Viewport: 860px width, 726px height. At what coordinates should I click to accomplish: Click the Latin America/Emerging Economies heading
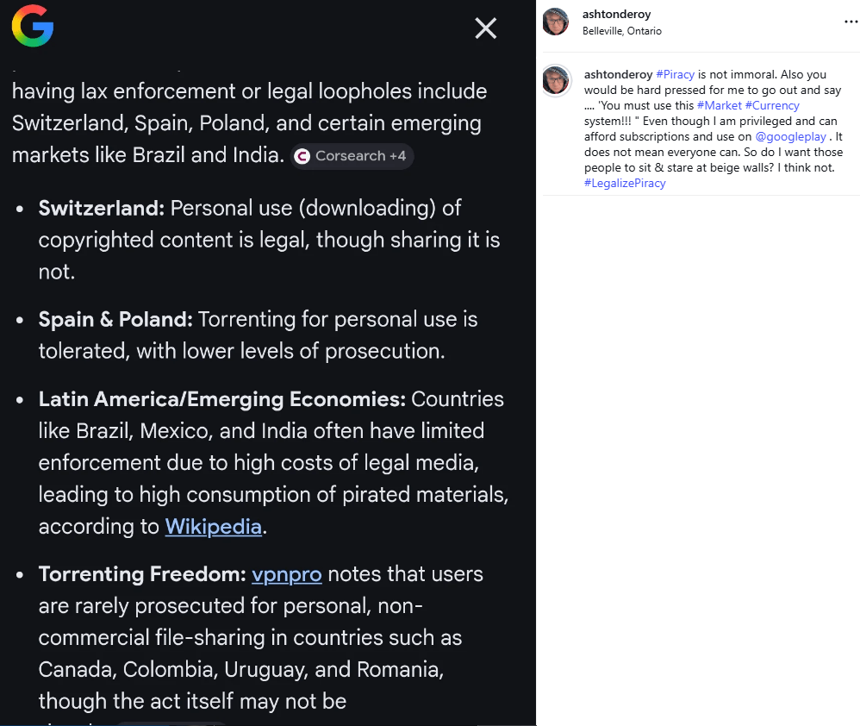[221, 399]
